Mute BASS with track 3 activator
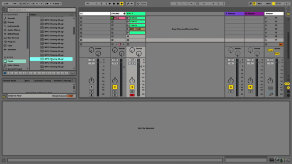This screenshot has height=164, width=292. 132,87
